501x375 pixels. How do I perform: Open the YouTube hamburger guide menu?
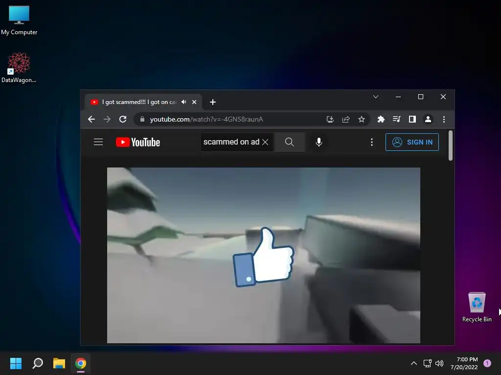click(x=98, y=142)
